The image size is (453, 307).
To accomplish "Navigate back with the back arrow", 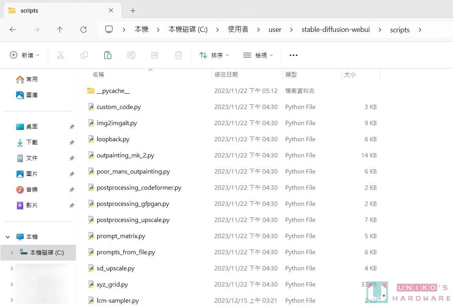I will click(13, 30).
